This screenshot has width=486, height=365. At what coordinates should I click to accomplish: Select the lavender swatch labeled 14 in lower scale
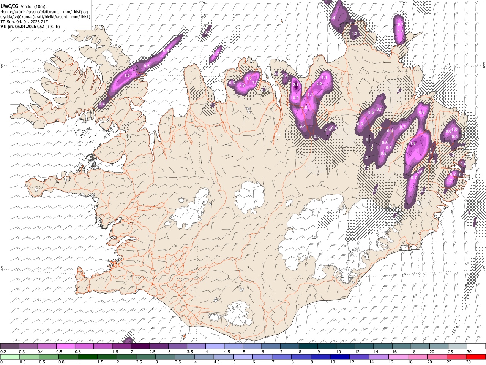pyautogui.click(x=379, y=357)
